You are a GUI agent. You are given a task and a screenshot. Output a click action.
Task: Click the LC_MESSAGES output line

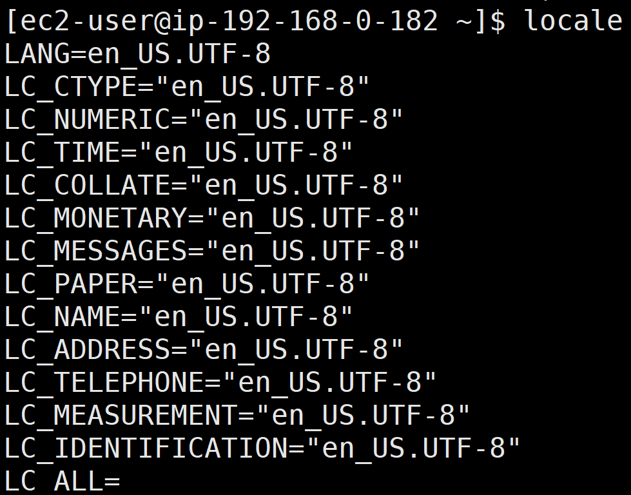coord(212,251)
